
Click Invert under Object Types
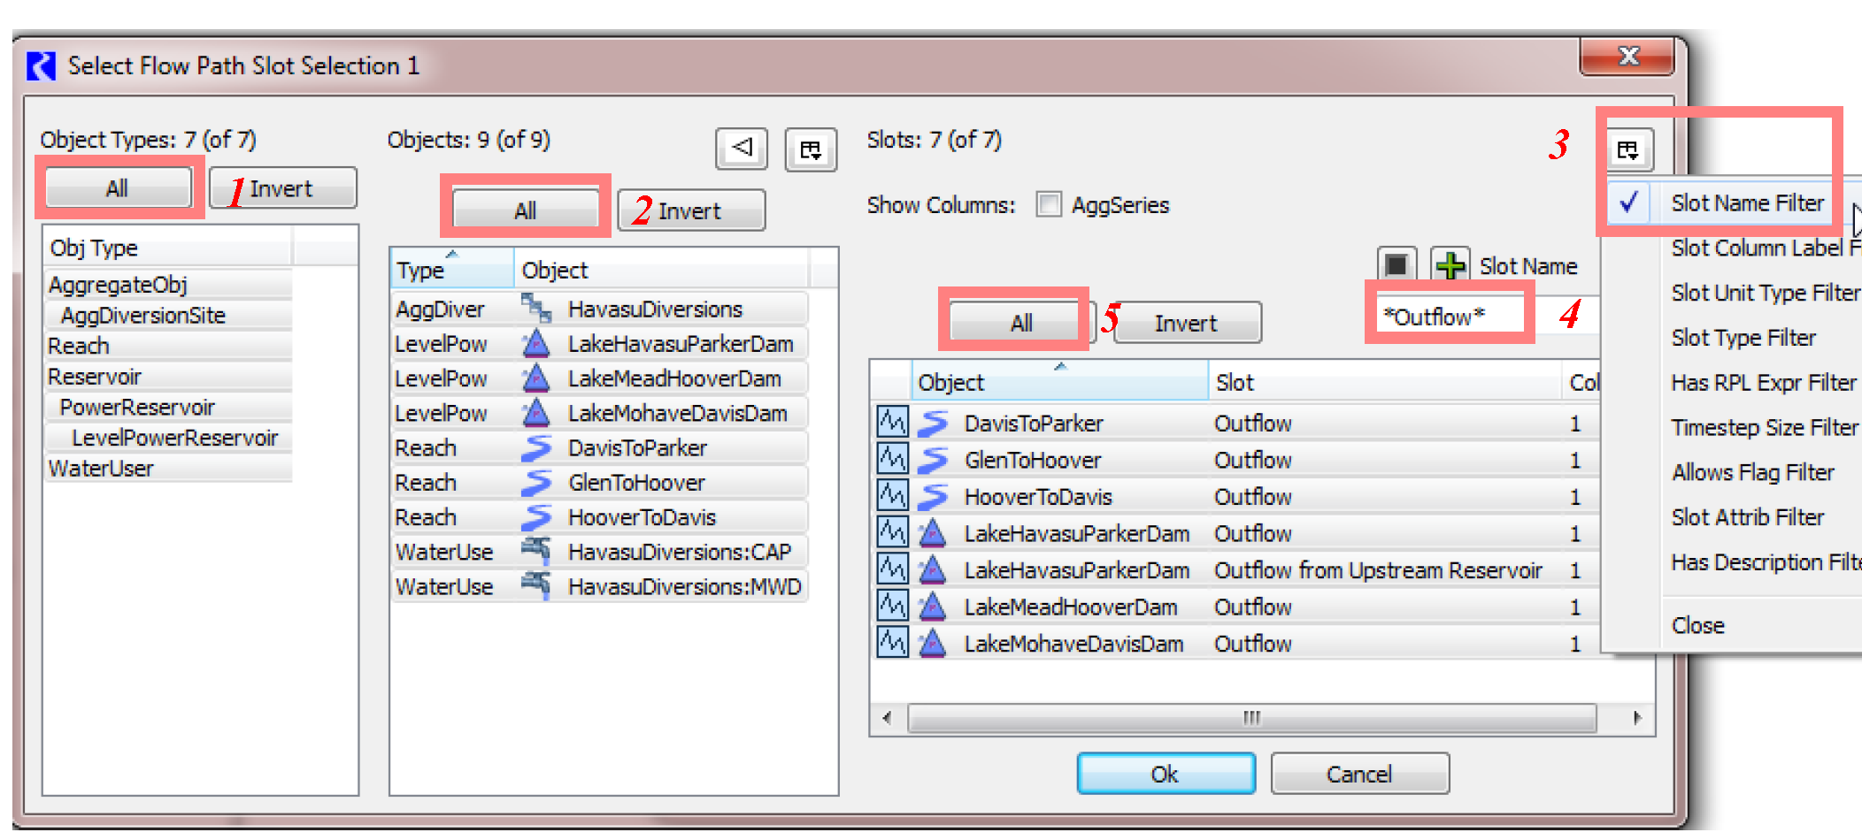282,188
